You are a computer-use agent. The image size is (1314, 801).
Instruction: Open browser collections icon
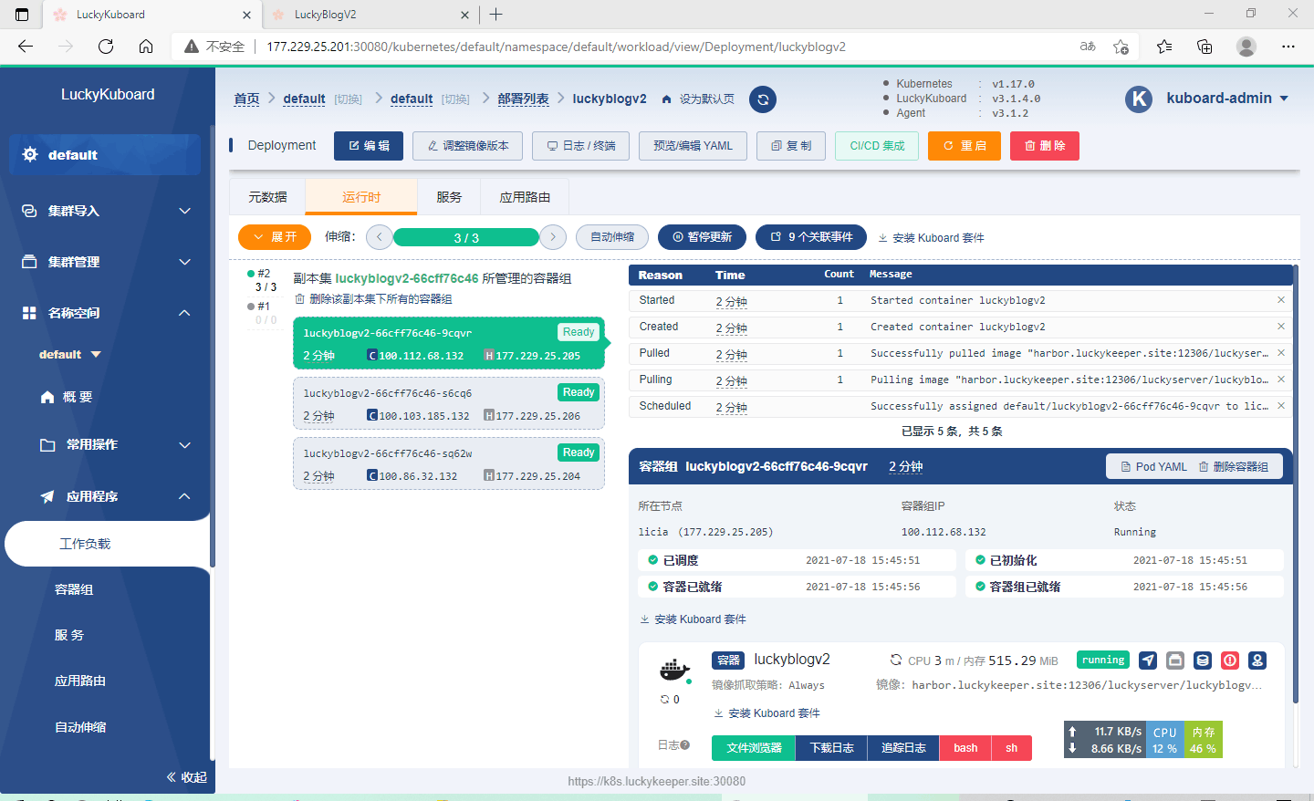pyautogui.click(x=1204, y=47)
